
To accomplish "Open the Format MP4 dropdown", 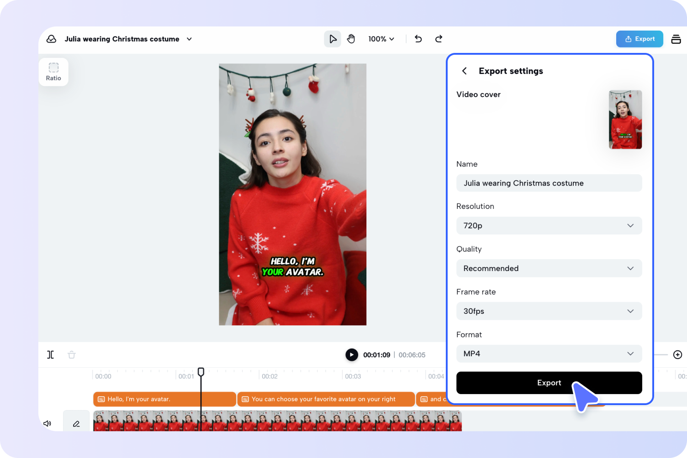I will [549, 354].
